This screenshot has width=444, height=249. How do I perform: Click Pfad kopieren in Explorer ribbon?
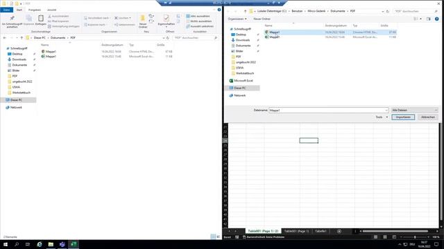58,21
